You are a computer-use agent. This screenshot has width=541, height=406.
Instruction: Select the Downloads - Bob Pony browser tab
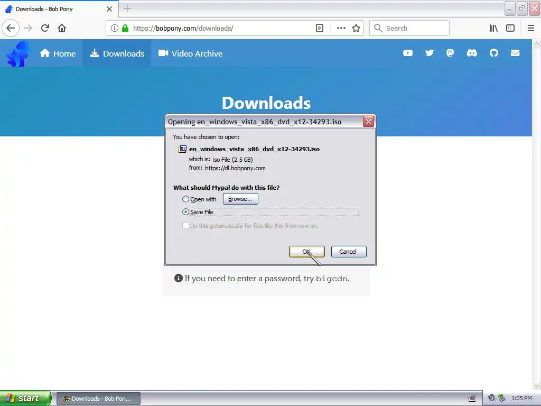[59, 9]
